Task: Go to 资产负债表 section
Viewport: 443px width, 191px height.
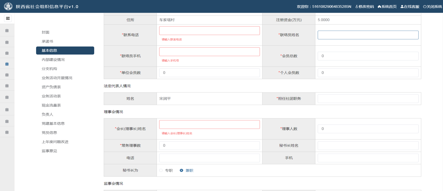Action: tap(51, 87)
